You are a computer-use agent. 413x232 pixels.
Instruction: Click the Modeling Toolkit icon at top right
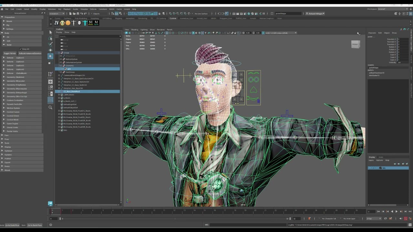click(x=396, y=14)
